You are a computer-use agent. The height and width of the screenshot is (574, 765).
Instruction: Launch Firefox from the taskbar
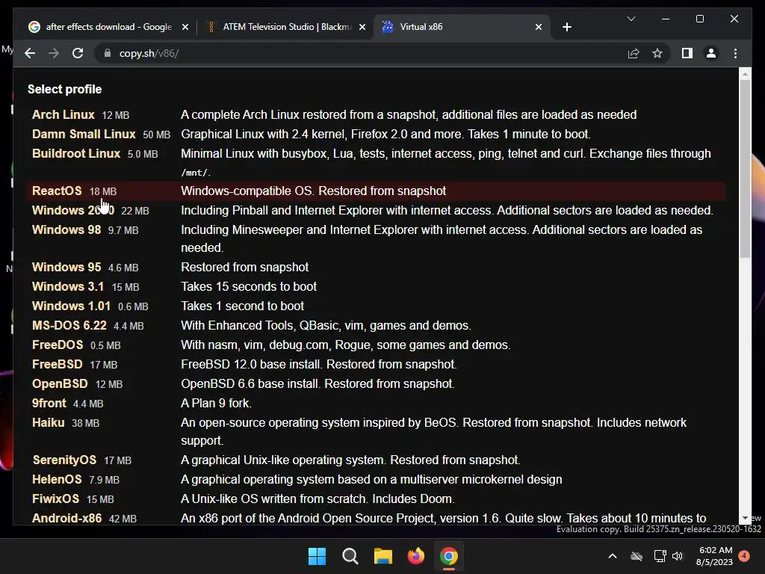415,556
